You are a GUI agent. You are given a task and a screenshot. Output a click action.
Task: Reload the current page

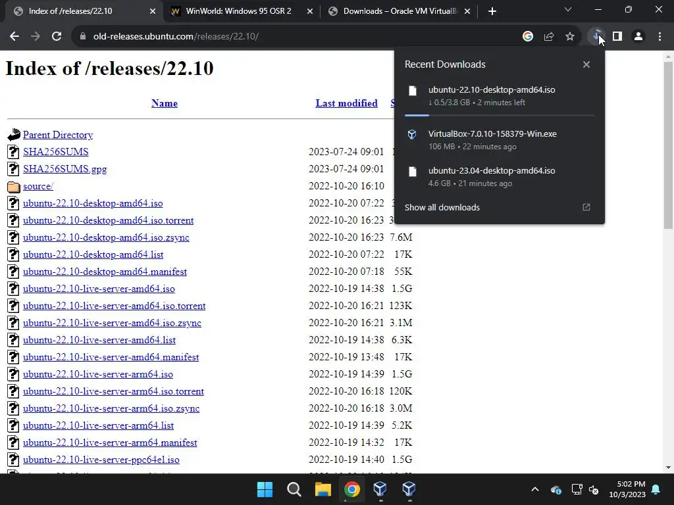tap(57, 37)
